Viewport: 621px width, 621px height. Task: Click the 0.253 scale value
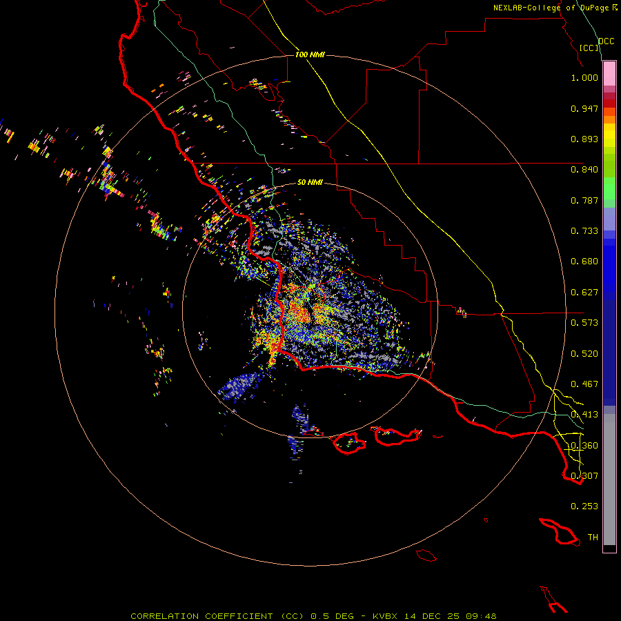click(x=584, y=506)
